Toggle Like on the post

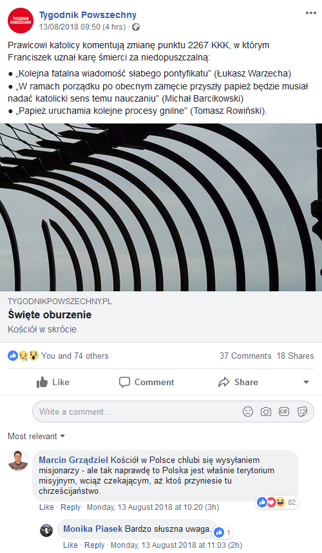[x=53, y=382]
